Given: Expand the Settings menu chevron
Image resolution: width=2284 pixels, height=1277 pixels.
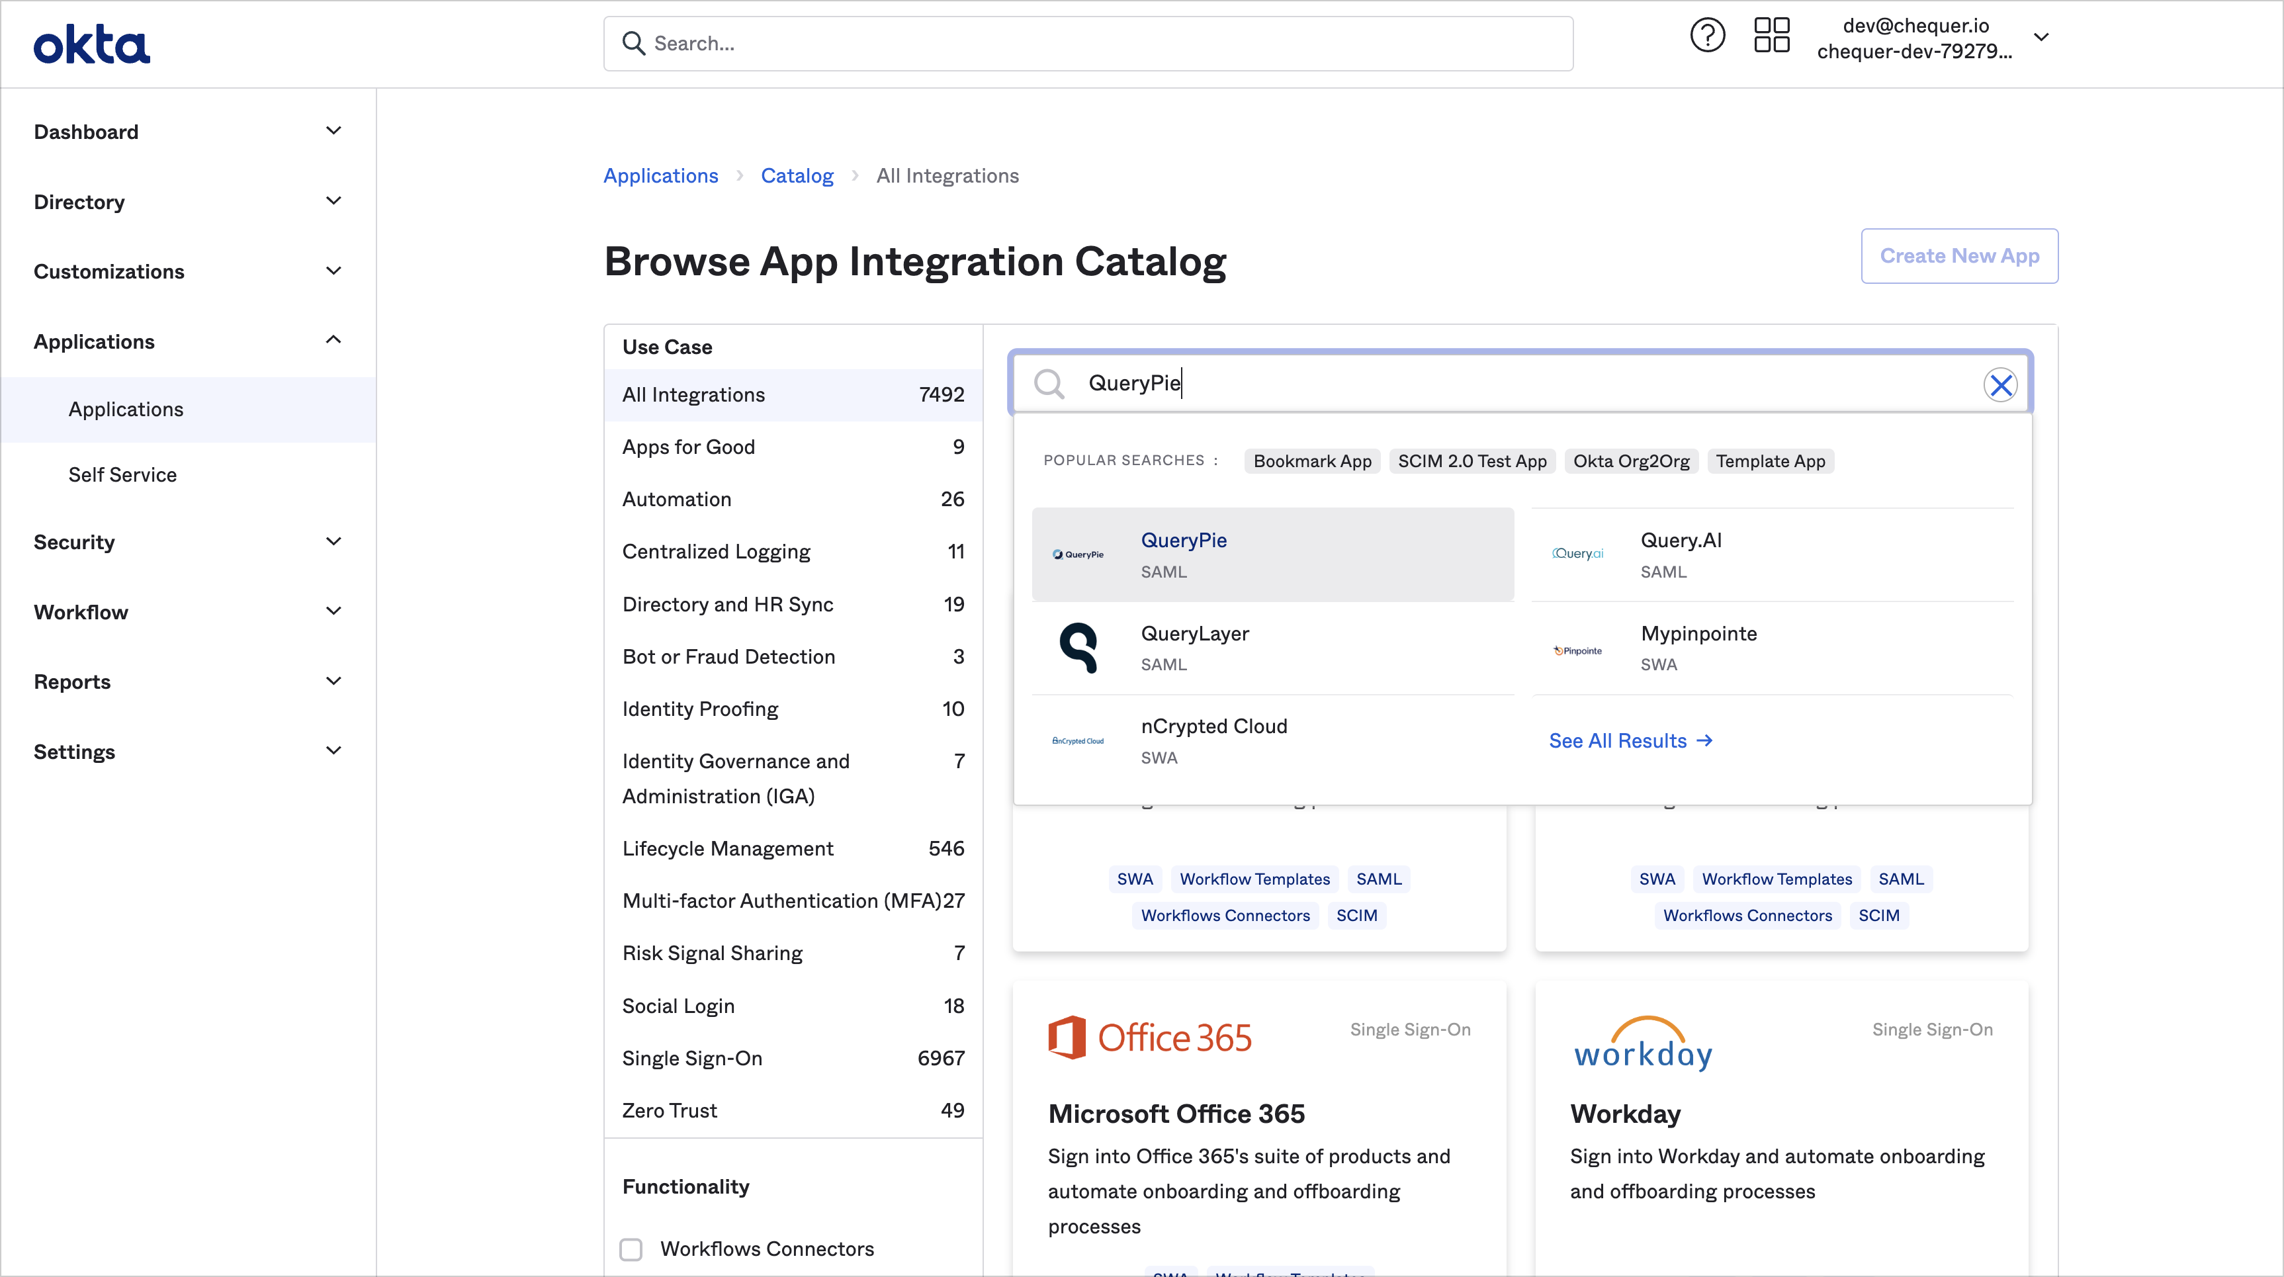Looking at the screenshot, I should click(333, 751).
